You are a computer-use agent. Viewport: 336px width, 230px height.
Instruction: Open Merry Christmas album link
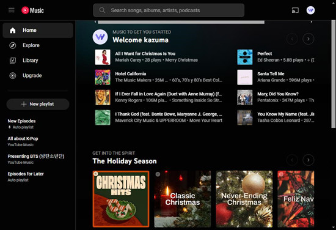tap(181, 60)
